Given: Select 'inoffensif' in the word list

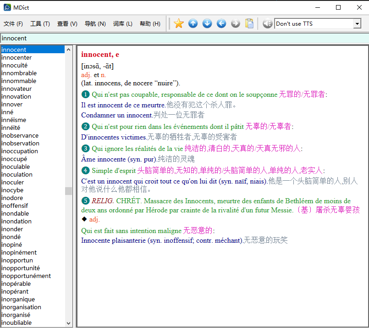Looking at the screenshot, I should [15, 206].
